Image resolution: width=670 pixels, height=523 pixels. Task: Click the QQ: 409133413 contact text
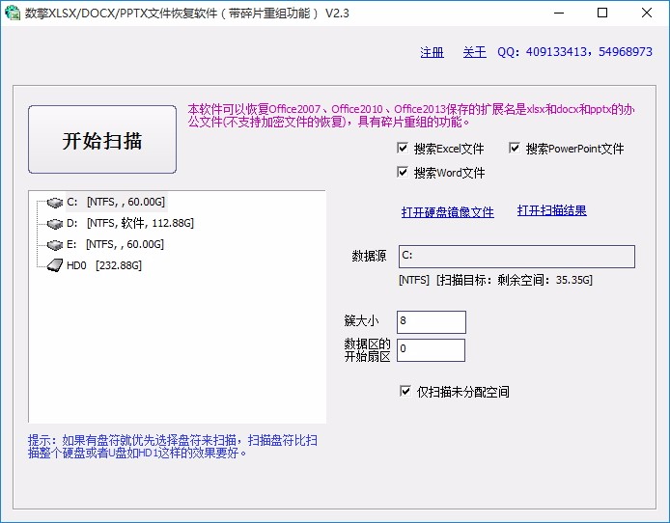click(574, 52)
